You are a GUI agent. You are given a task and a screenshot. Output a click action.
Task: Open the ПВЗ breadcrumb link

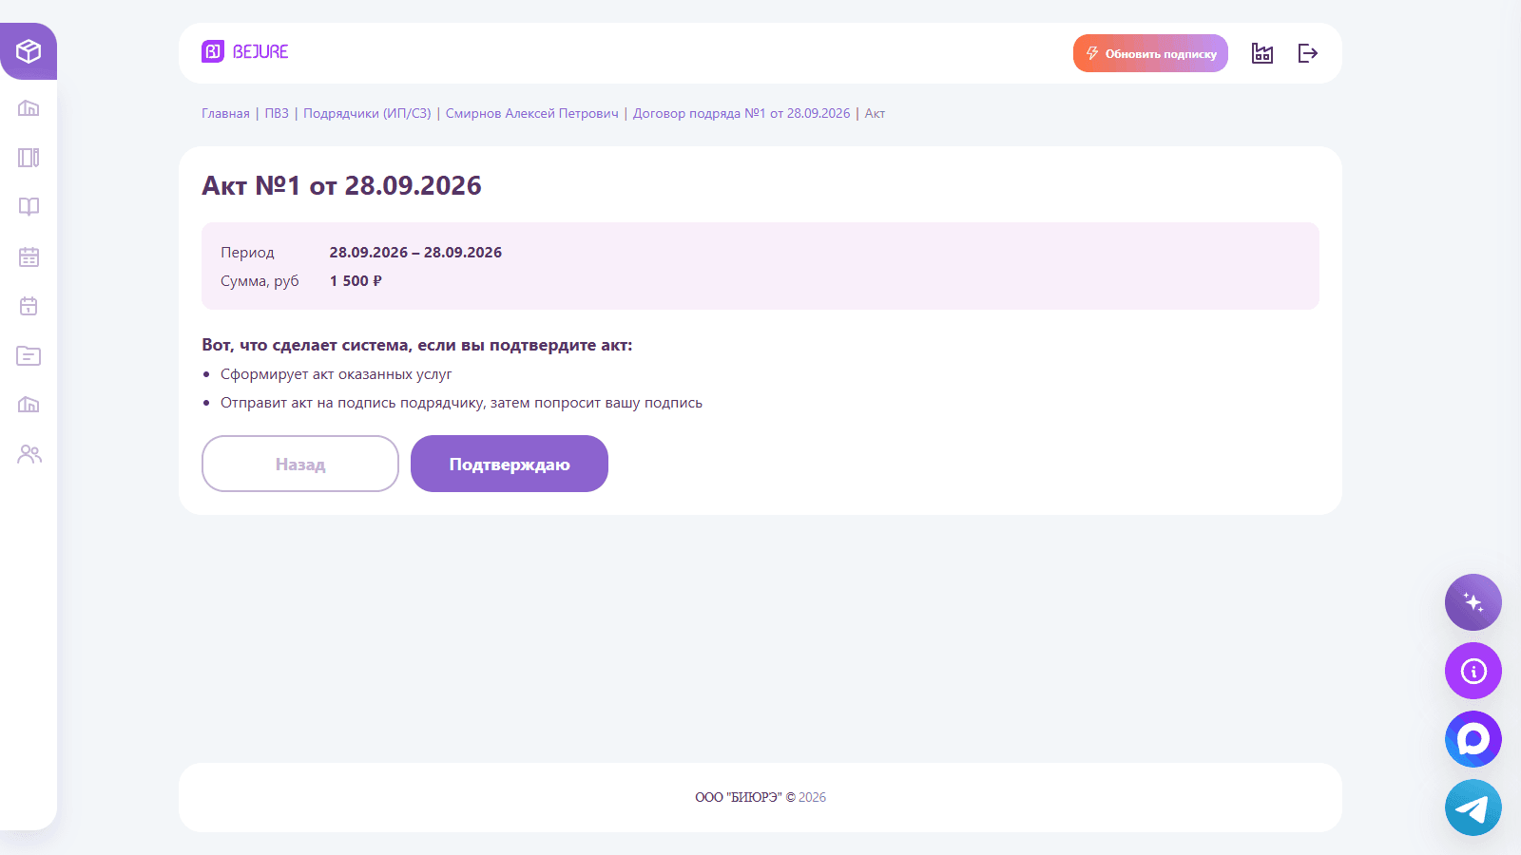(x=277, y=113)
